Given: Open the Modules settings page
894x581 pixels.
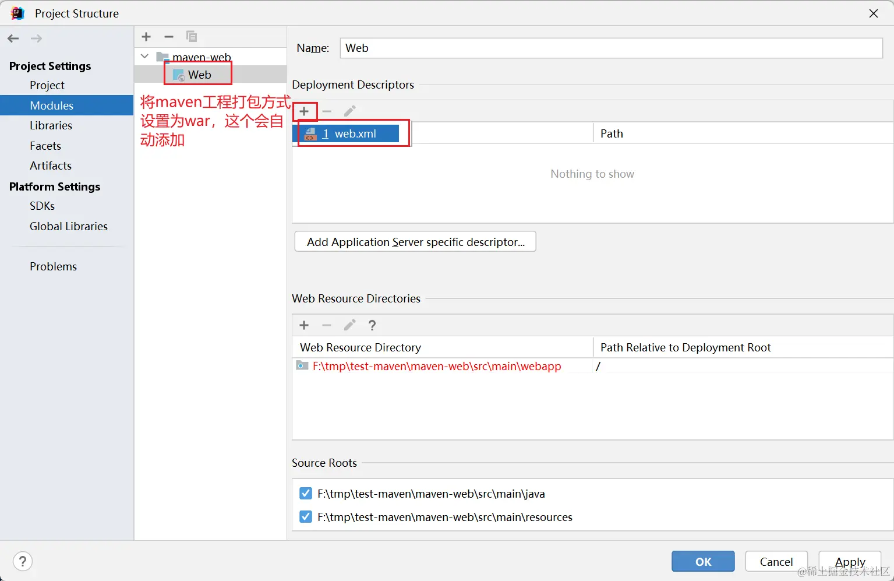Looking at the screenshot, I should tap(66, 105).
